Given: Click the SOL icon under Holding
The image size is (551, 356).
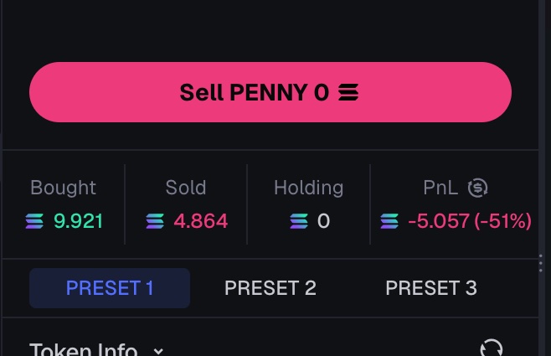Looking at the screenshot, I should [x=299, y=221].
